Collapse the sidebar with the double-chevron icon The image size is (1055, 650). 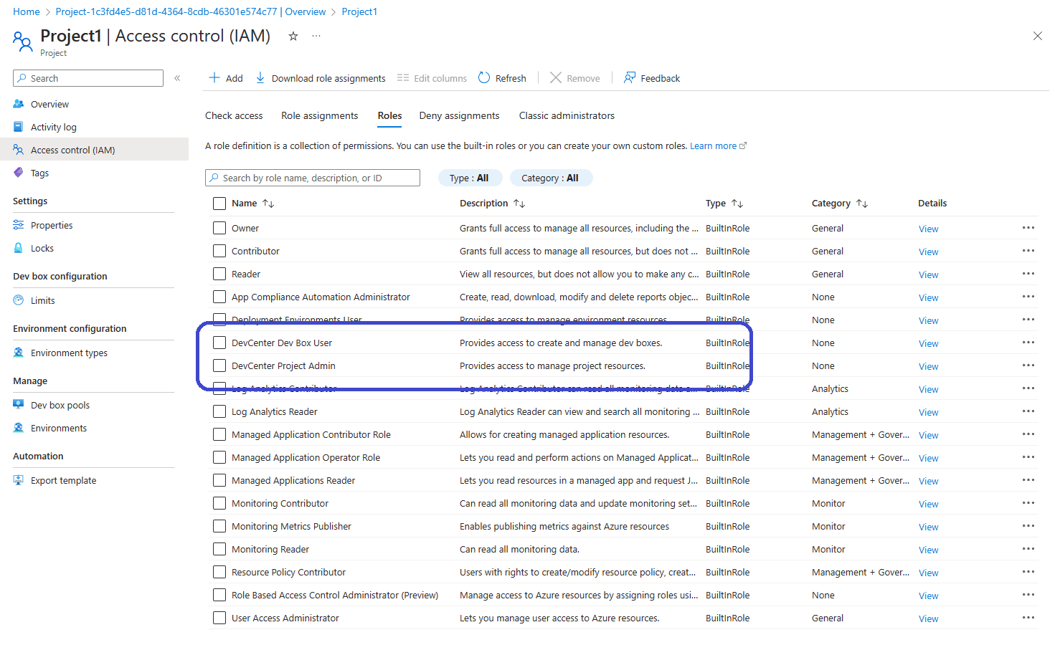point(177,78)
